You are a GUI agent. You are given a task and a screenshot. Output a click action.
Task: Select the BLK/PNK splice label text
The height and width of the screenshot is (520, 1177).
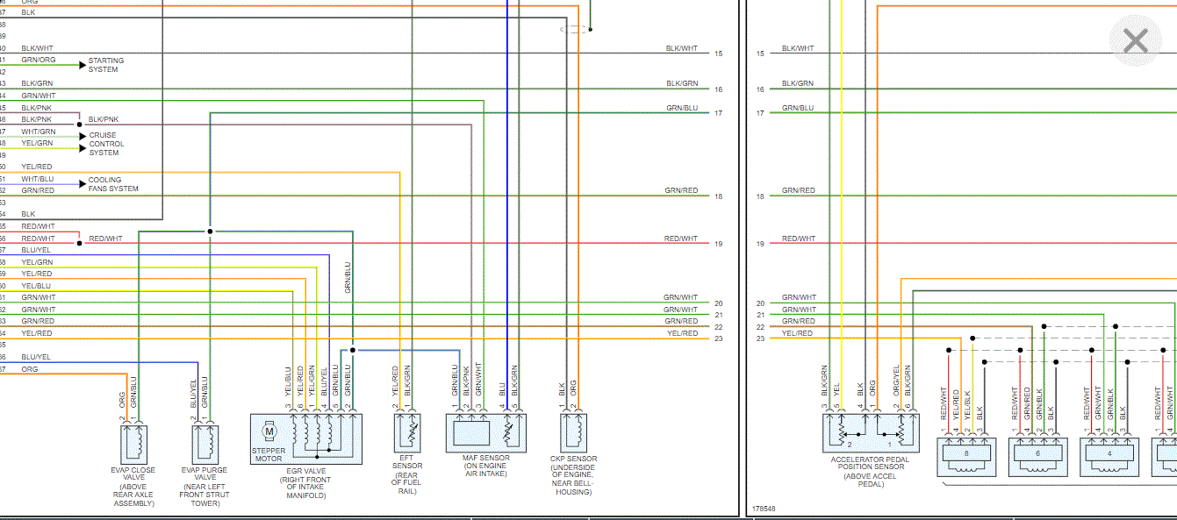[104, 118]
